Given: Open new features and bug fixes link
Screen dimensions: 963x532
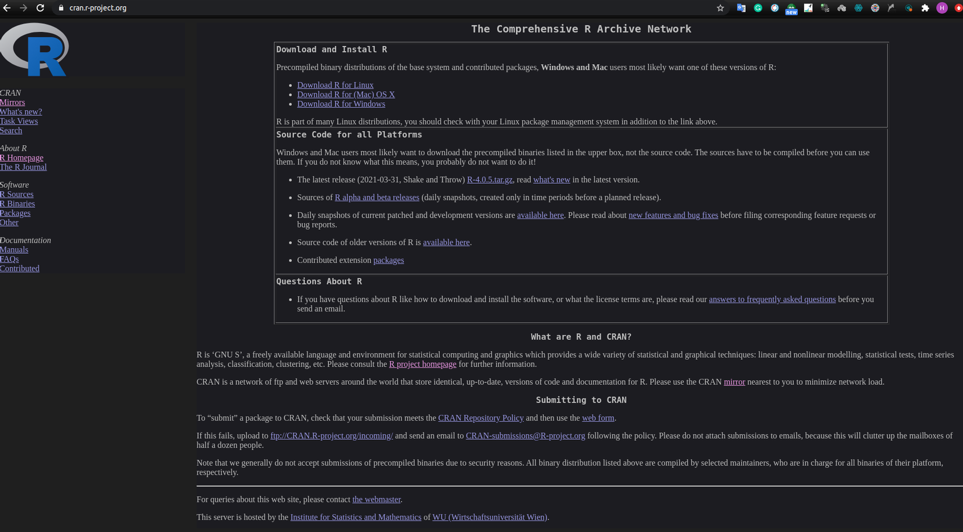Looking at the screenshot, I should tap(674, 215).
